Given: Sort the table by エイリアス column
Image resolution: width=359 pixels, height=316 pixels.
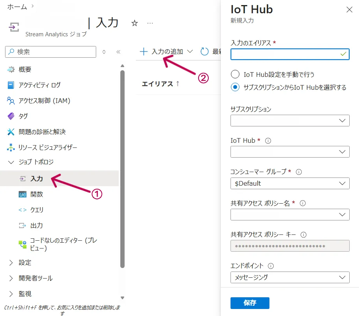Looking at the screenshot, I should [x=160, y=84].
